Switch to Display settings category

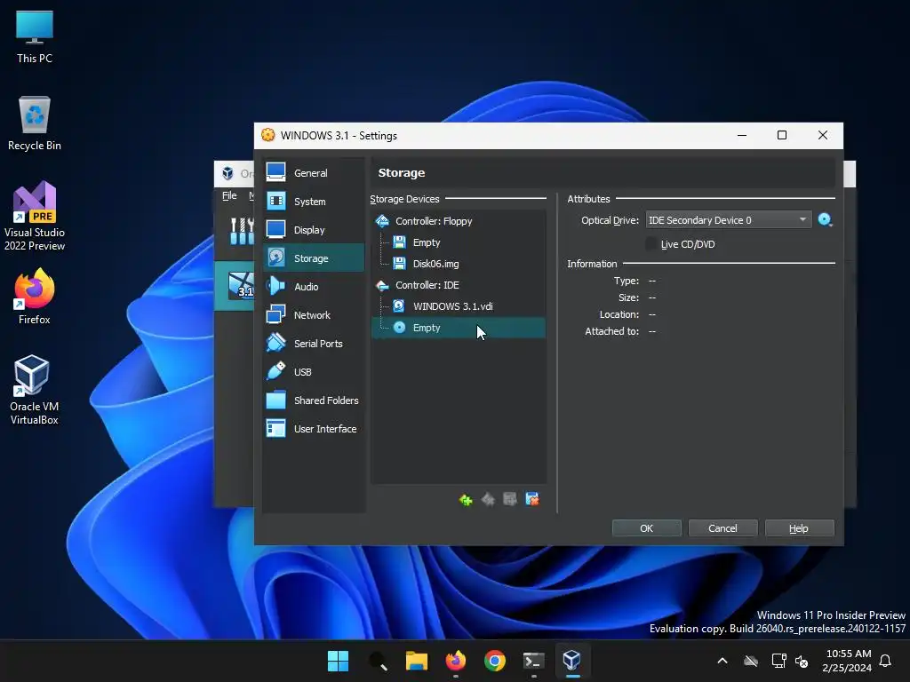point(314,230)
